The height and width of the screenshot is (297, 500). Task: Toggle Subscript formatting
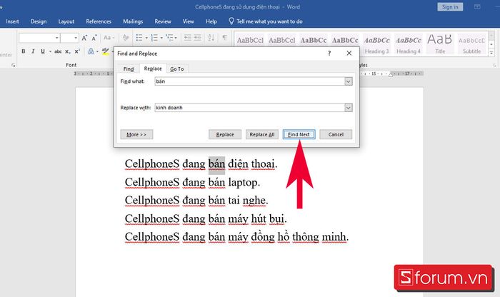[68, 51]
